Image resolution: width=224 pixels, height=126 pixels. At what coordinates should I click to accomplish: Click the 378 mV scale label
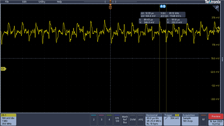coord(216,17)
